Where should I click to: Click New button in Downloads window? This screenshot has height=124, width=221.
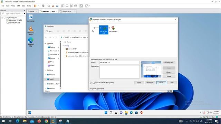tap(49, 31)
